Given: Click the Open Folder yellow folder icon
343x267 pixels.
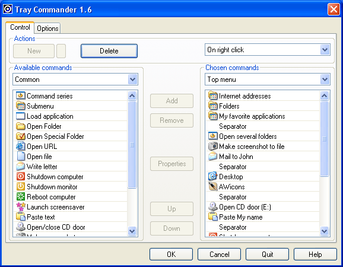Looking at the screenshot, I should coord(21,126).
